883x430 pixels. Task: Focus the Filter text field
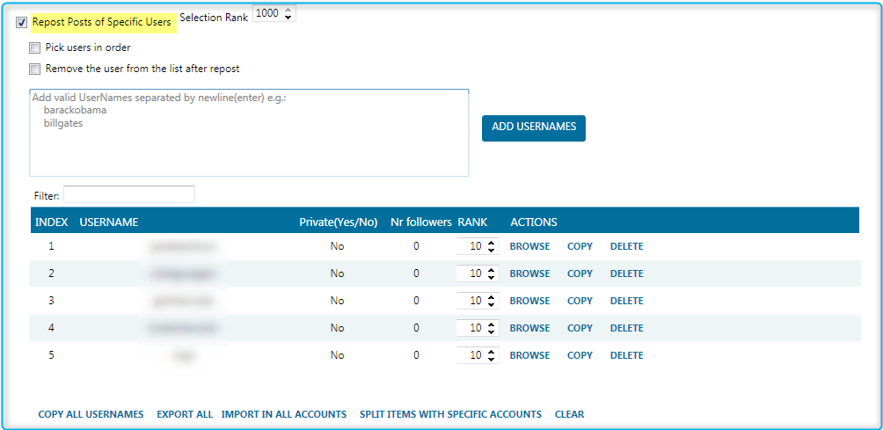[x=128, y=194]
